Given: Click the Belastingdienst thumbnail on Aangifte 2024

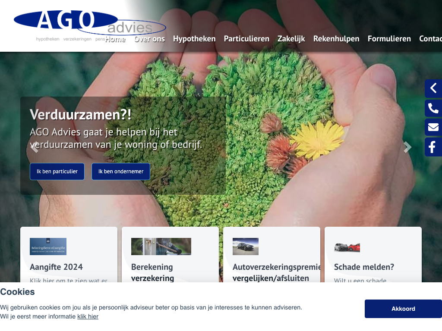Looking at the screenshot, I should (48, 247).
